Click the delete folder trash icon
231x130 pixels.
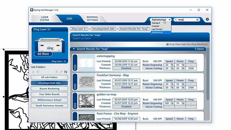[57, 72]
